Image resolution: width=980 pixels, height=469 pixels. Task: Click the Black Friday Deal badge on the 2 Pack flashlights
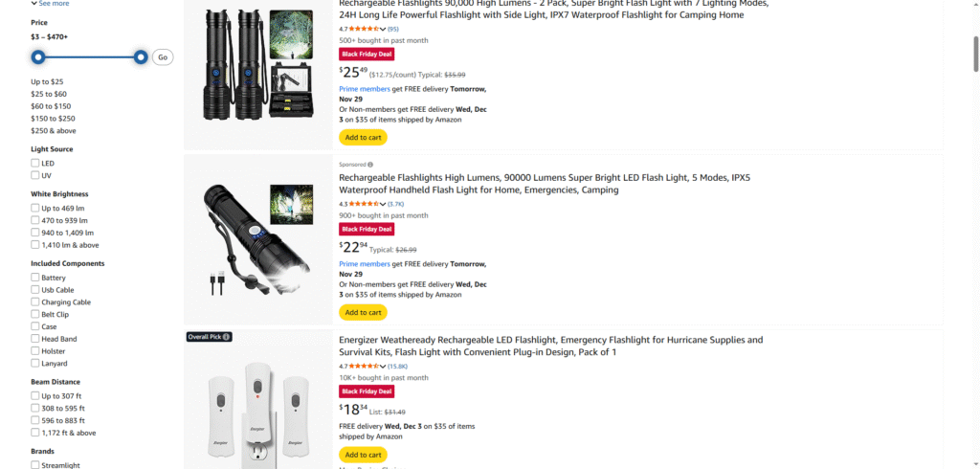point(366,54)
